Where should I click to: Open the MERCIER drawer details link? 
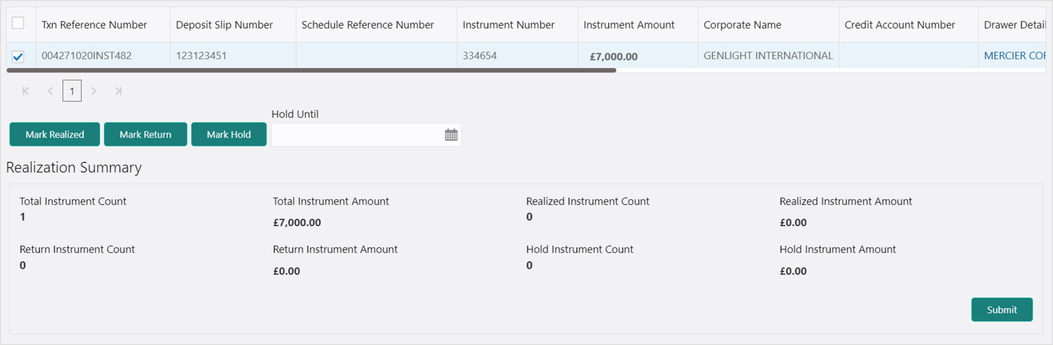coord(1015,56)
